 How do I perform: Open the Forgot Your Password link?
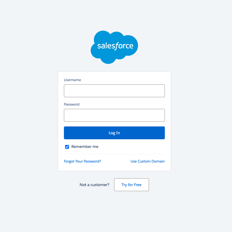pyautogui.click(x=82, y=161)
